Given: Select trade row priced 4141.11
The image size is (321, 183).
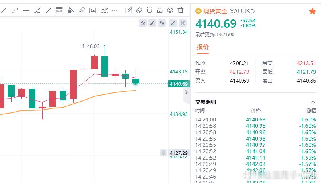Looking at the screenshot, I should pyautogui.click(x=255, y=158).
